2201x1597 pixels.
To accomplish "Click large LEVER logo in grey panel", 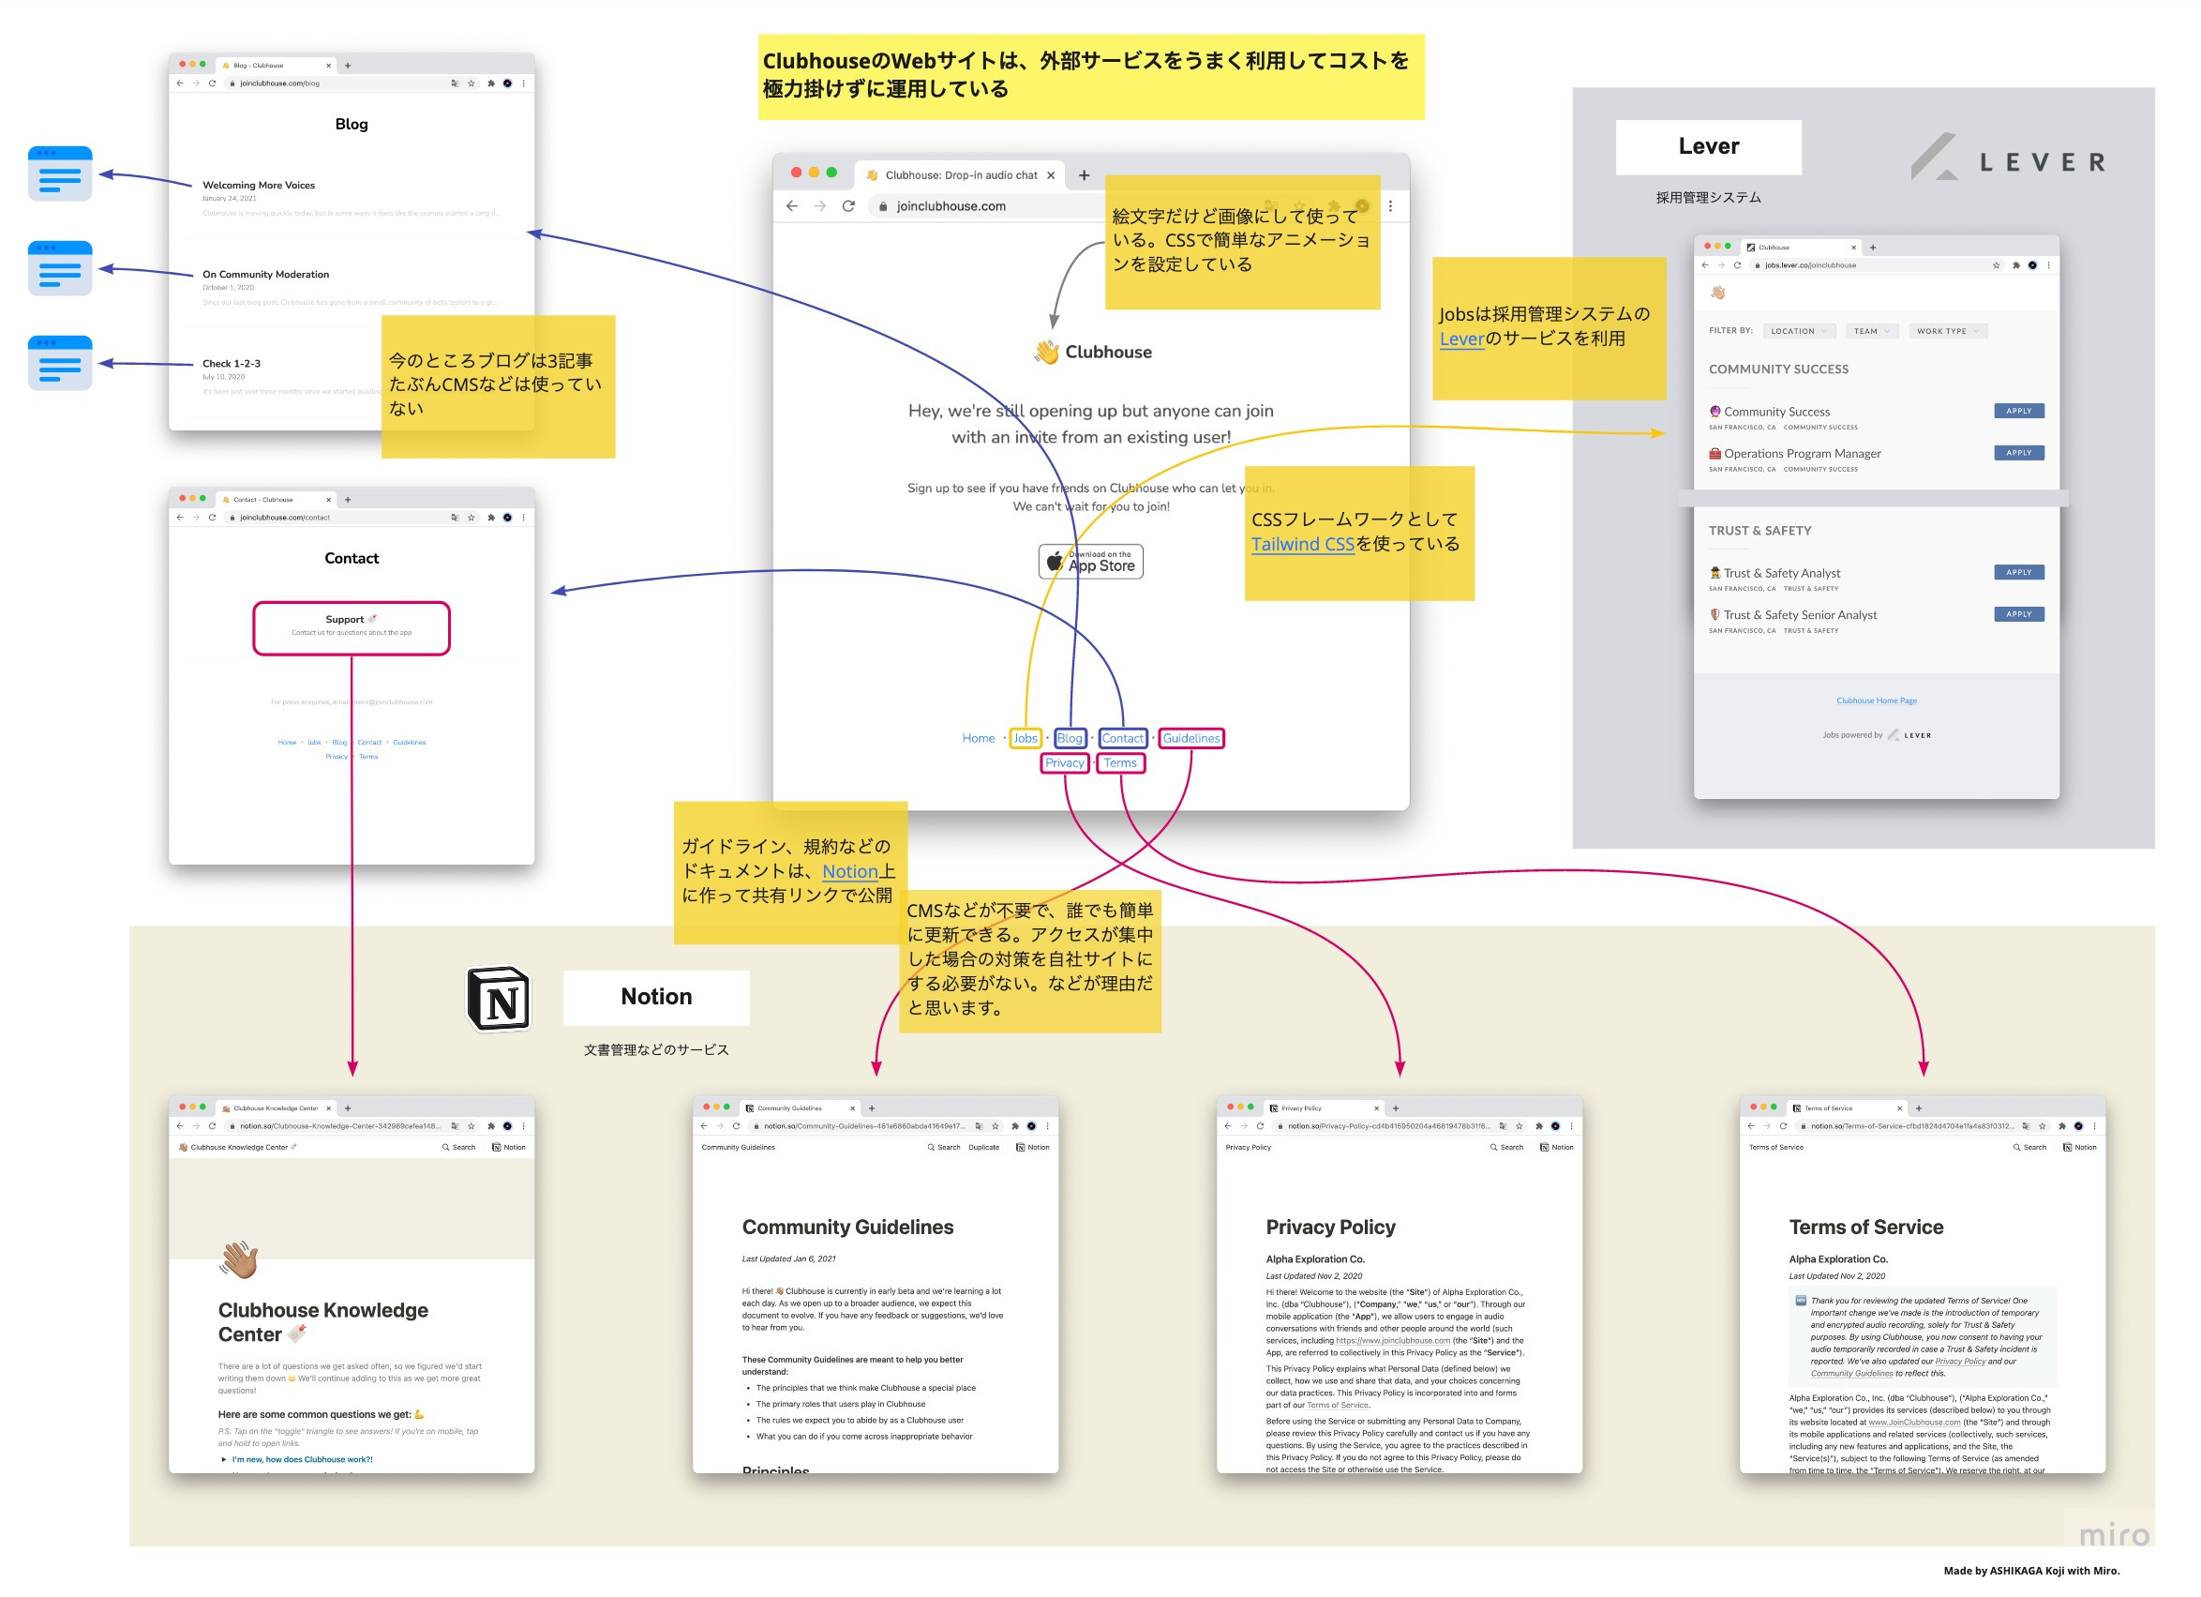I will point(2009,158).
